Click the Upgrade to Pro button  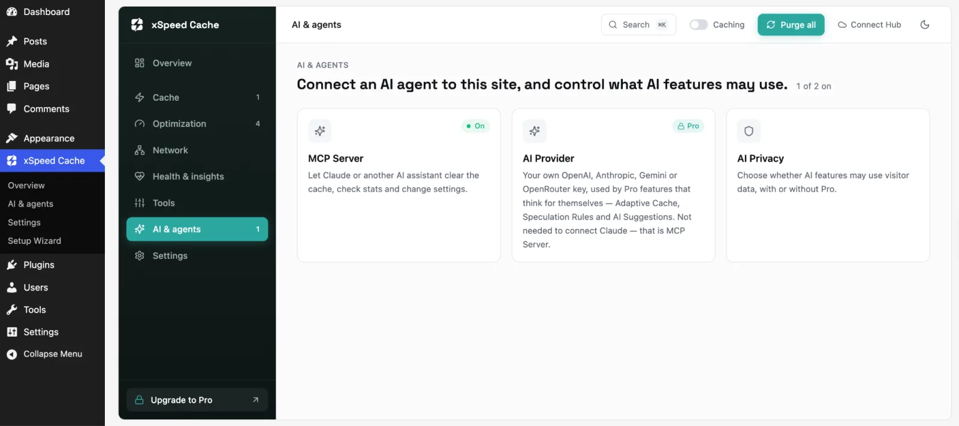pos(197,400)
